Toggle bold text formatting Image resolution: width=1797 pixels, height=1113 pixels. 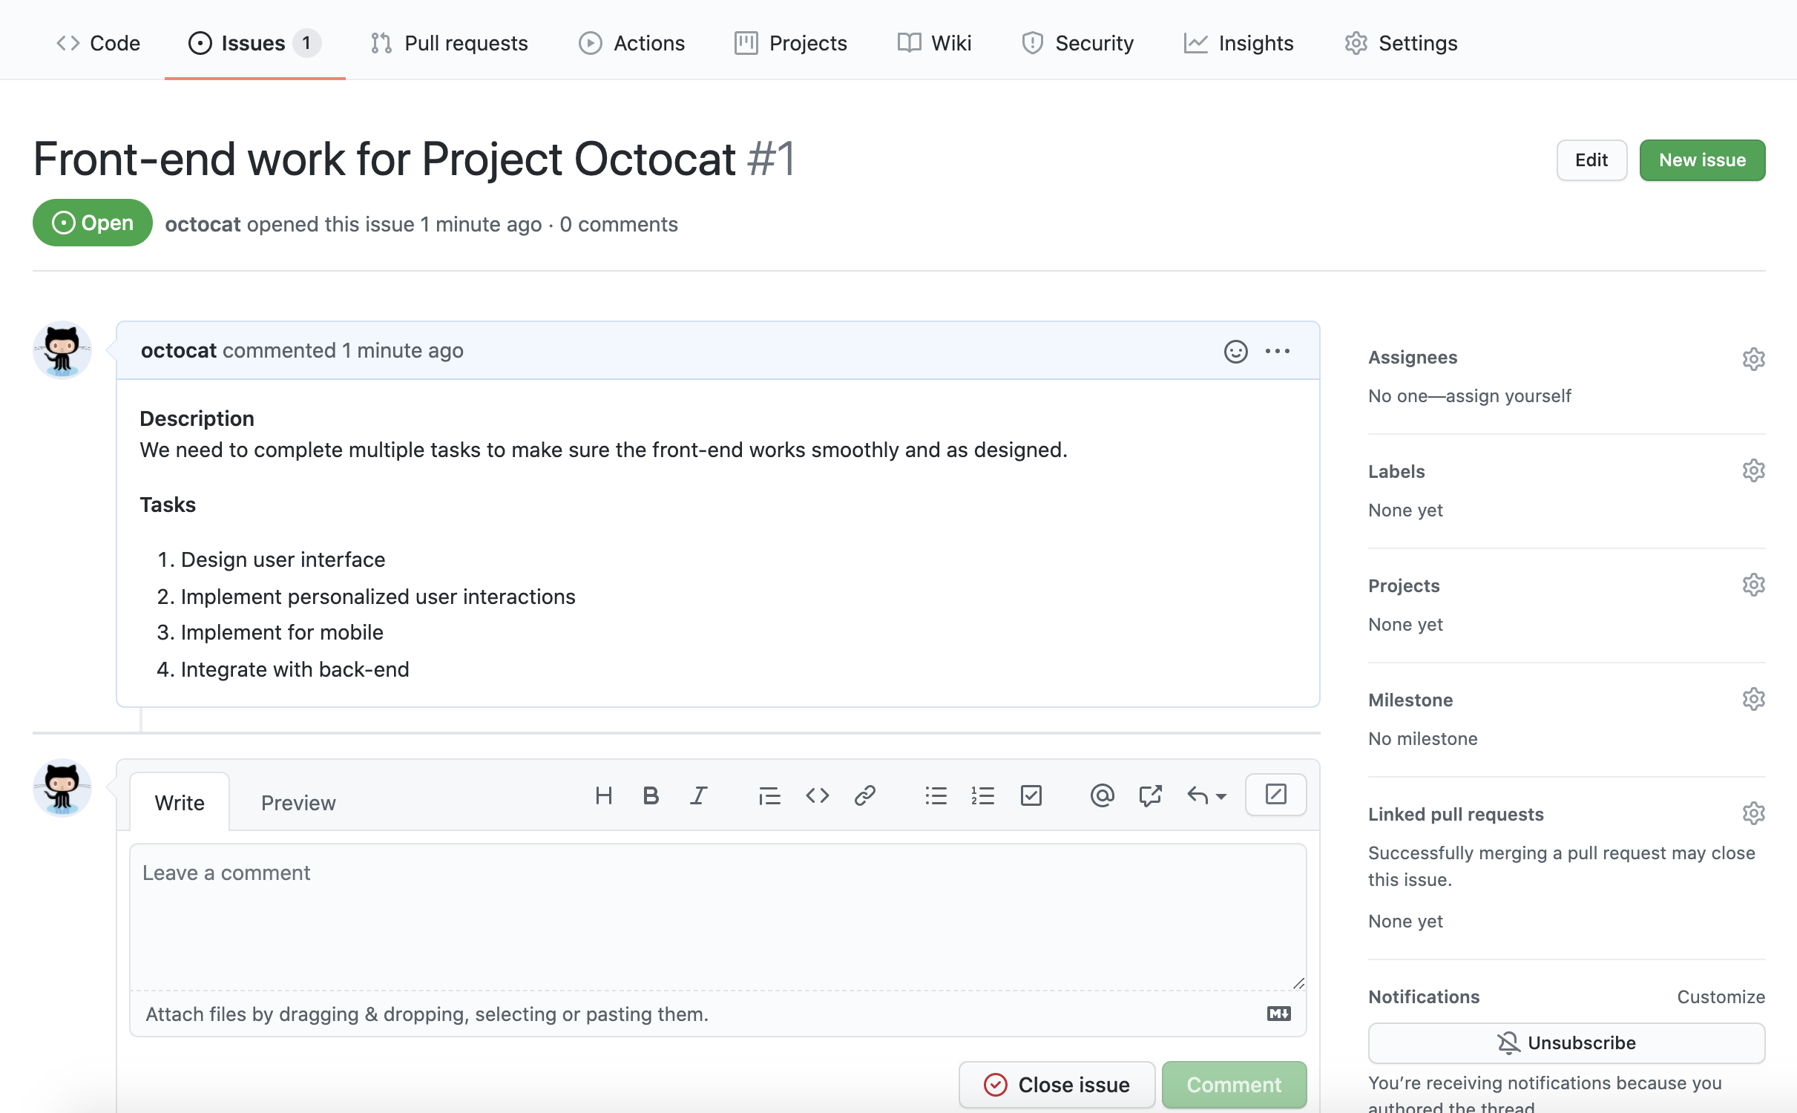coord(649,795)
